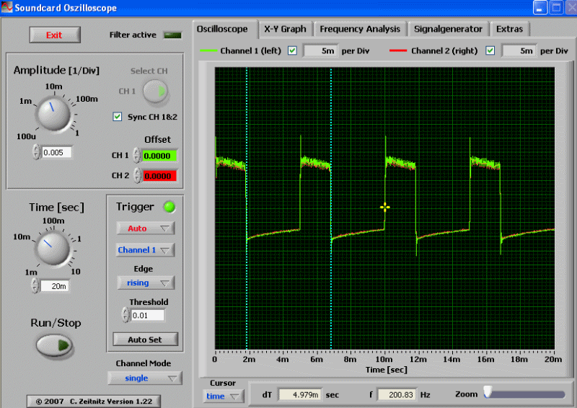Uncheck the Channel 1 (left) checkbox
The height and width of the screenshot is (408, 577).
(x=292, y=50)
